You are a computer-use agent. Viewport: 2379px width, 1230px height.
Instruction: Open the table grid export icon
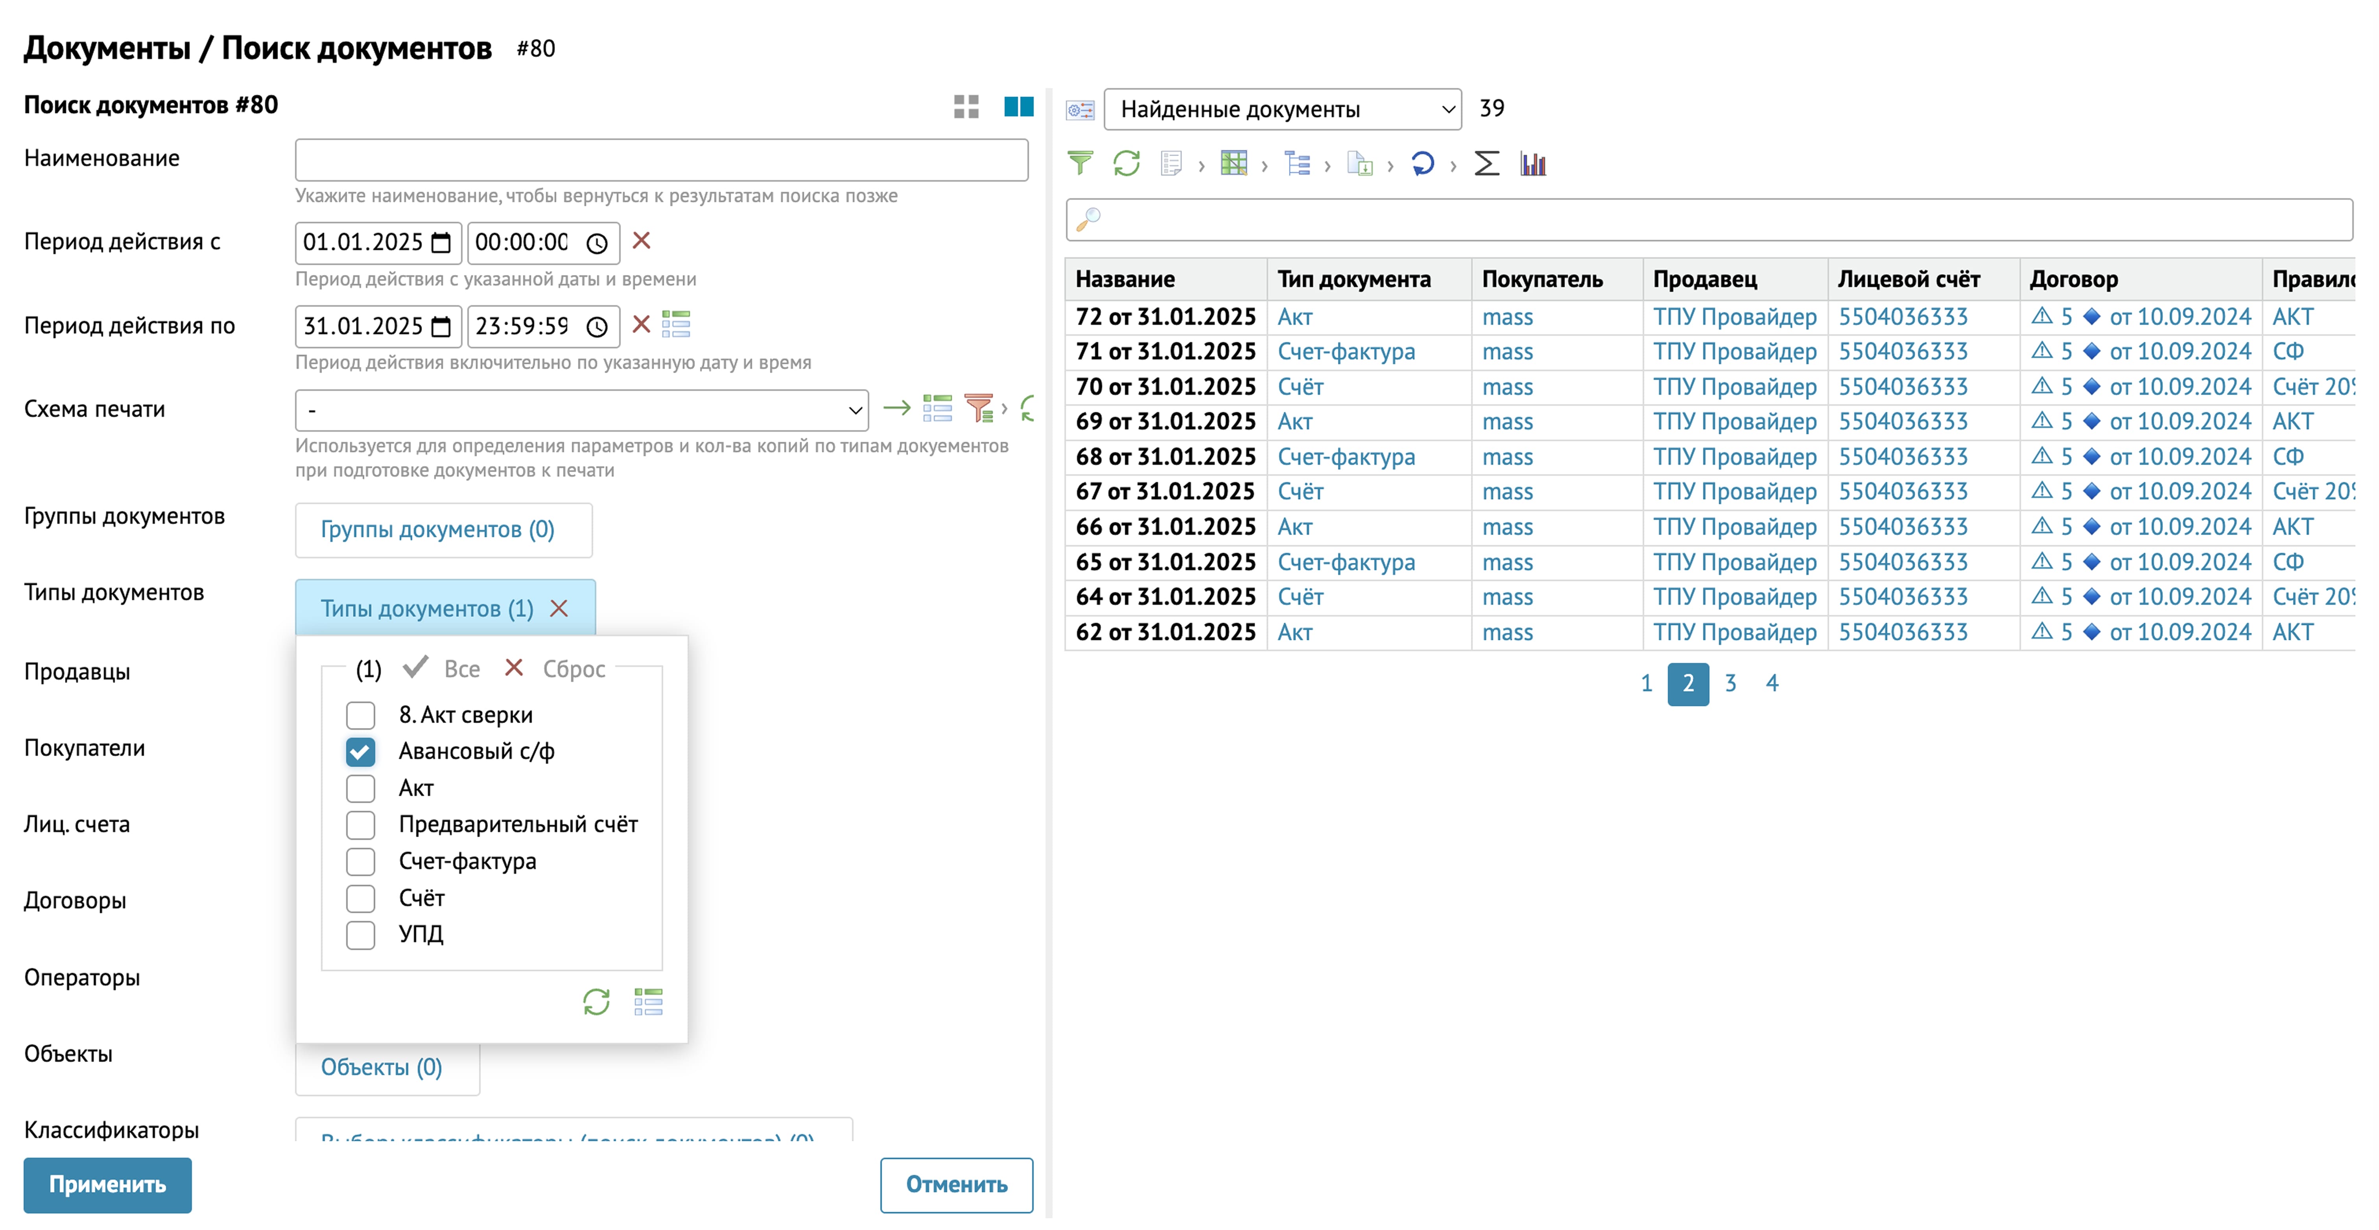1234,164
